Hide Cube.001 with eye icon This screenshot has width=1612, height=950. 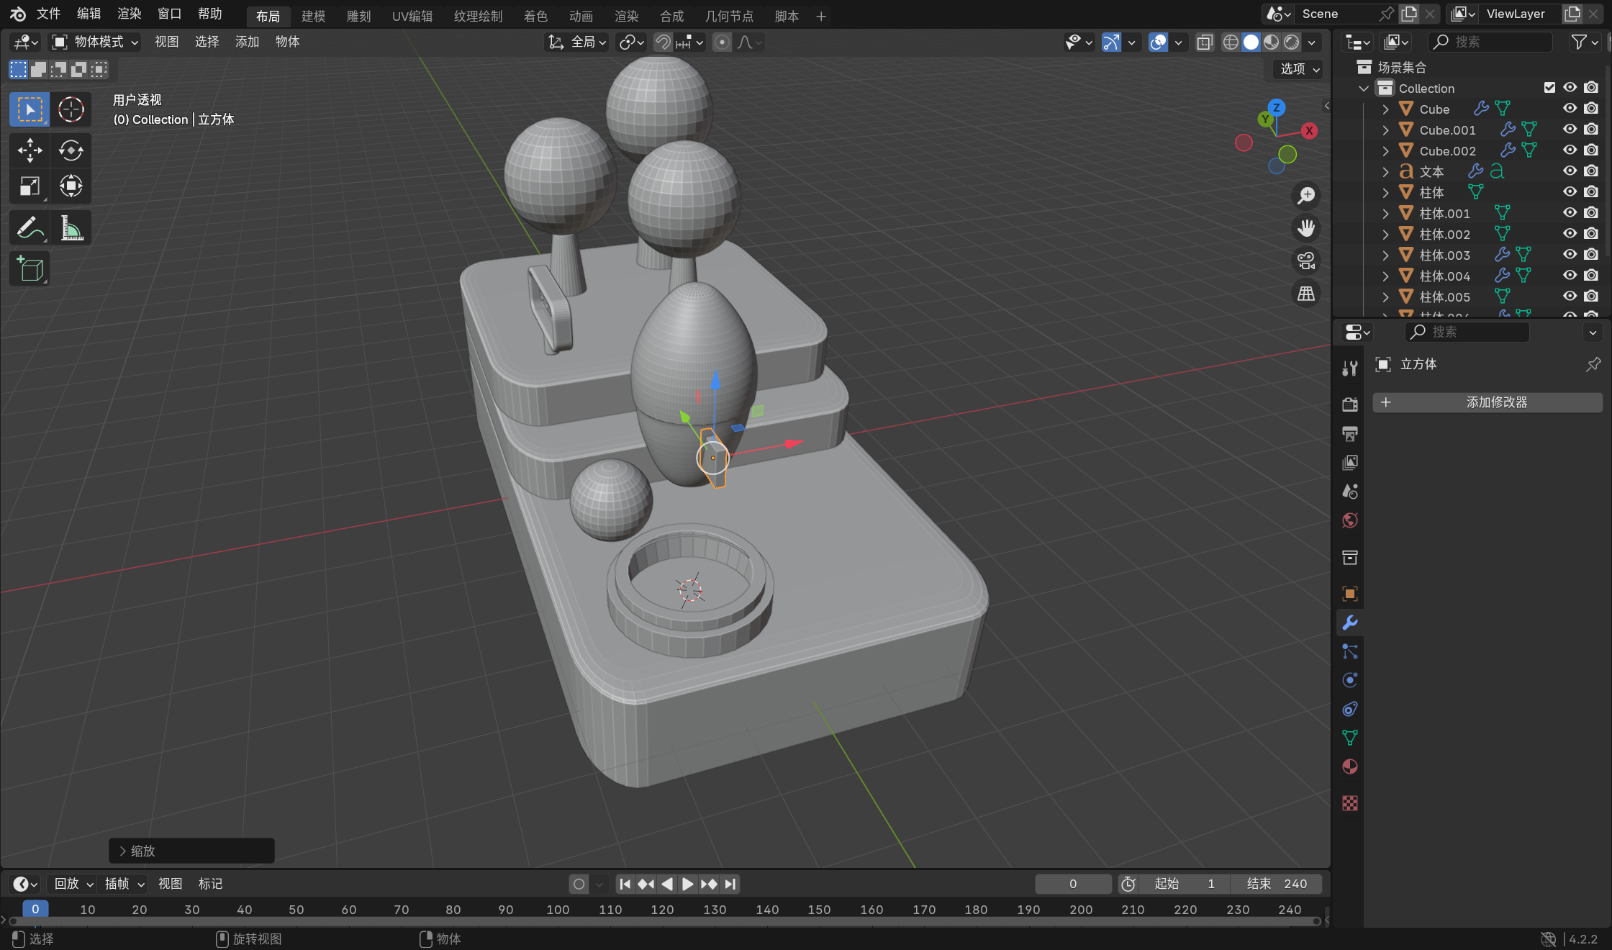coord(1570,130)
